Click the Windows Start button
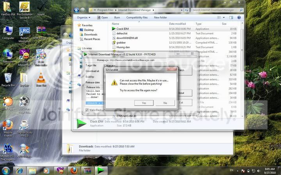The image size is (281, 175). tap(7, 170)
